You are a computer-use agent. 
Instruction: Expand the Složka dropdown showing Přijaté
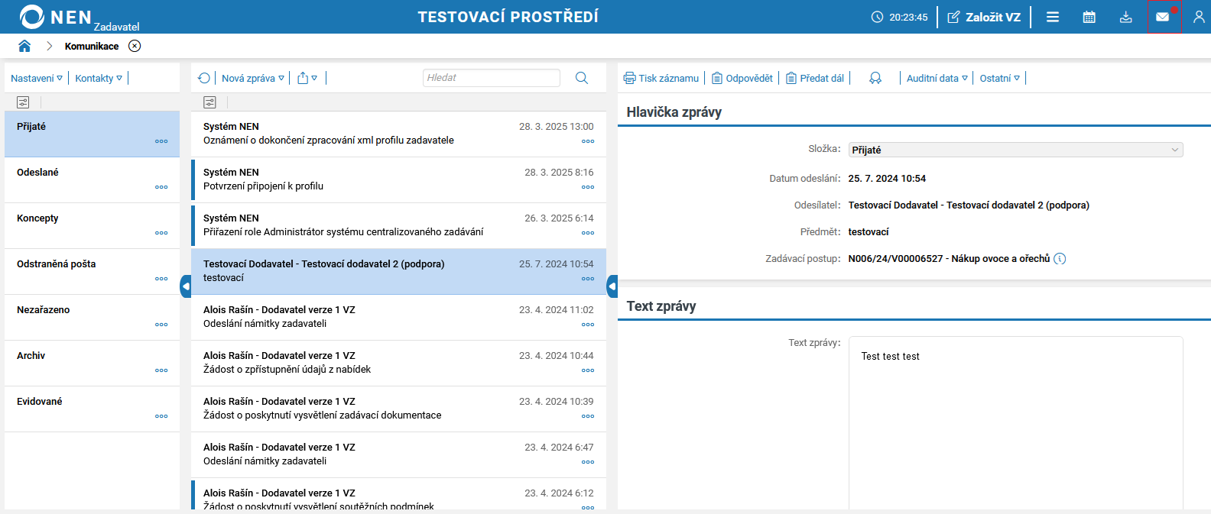coord(1015,150)
